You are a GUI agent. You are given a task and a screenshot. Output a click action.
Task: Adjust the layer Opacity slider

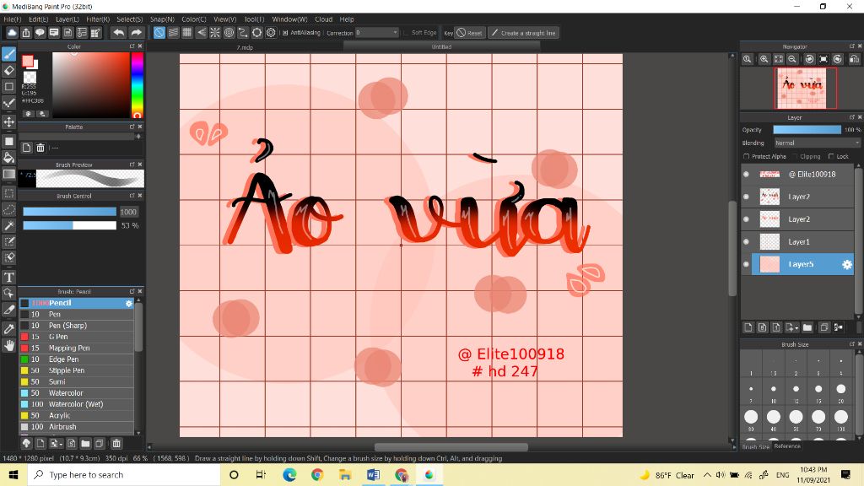(x=807, y=129)
